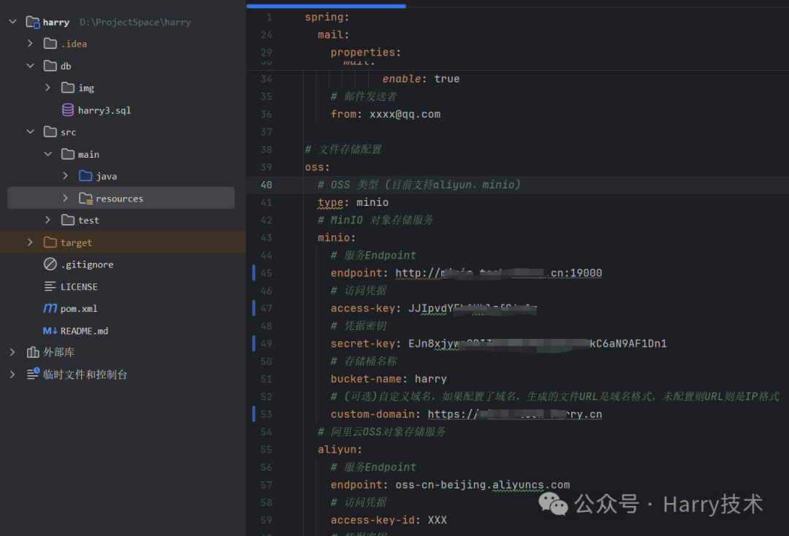The width and height of the screenshot is (789, 536).
Task: Select the target folder label
Action: coord(76,243)
